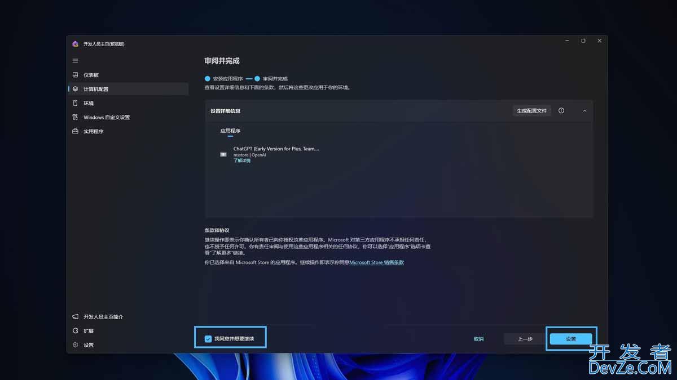The image size is (677, 380).
Task: Toggle the hamburger navigation menu
Action: click(75, 61)
